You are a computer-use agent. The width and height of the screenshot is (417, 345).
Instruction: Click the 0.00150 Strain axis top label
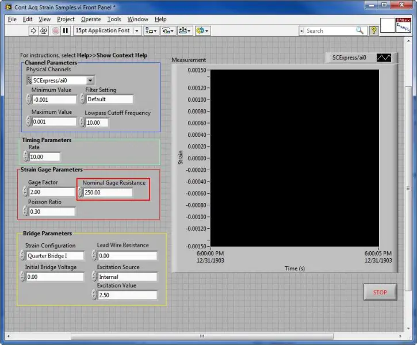[x=197, y=70]
